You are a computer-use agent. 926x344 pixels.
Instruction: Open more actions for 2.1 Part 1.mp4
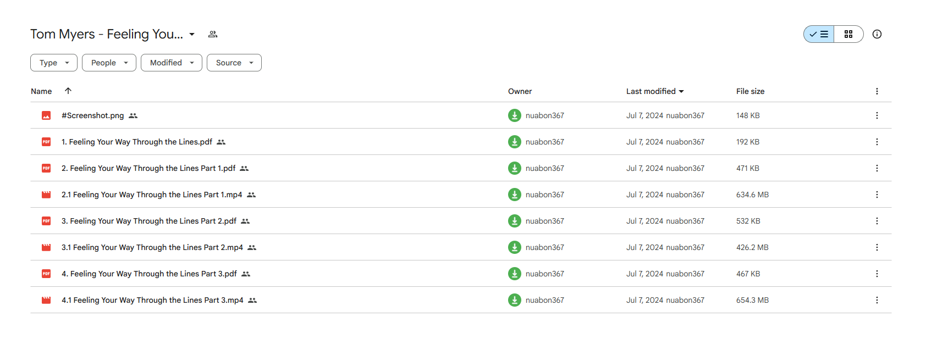[877, 195]
